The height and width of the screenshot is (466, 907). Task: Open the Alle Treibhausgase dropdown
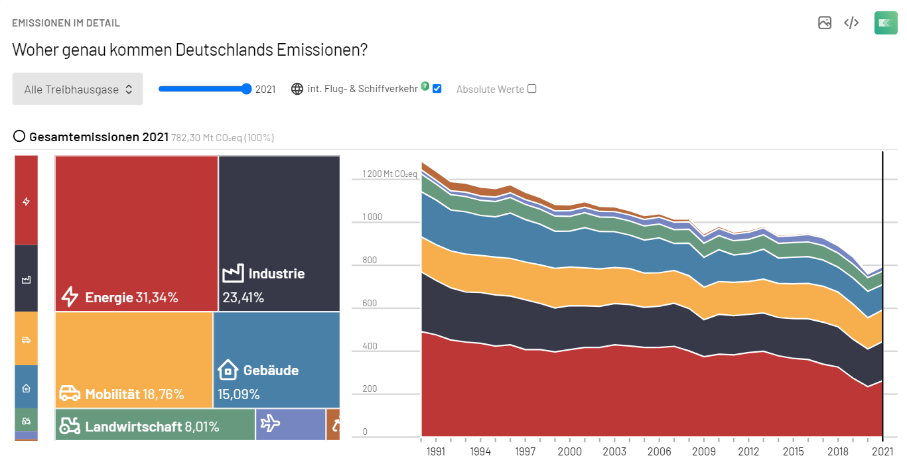[x=78, y=89]
